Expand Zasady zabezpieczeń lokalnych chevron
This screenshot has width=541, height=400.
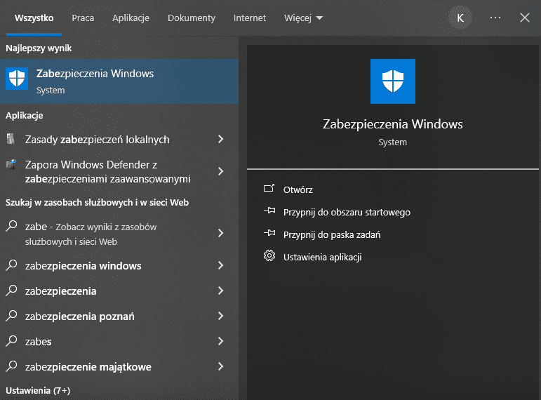[221, 139]
